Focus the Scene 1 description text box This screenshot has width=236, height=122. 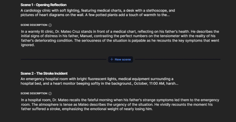(x=120, y=38)
